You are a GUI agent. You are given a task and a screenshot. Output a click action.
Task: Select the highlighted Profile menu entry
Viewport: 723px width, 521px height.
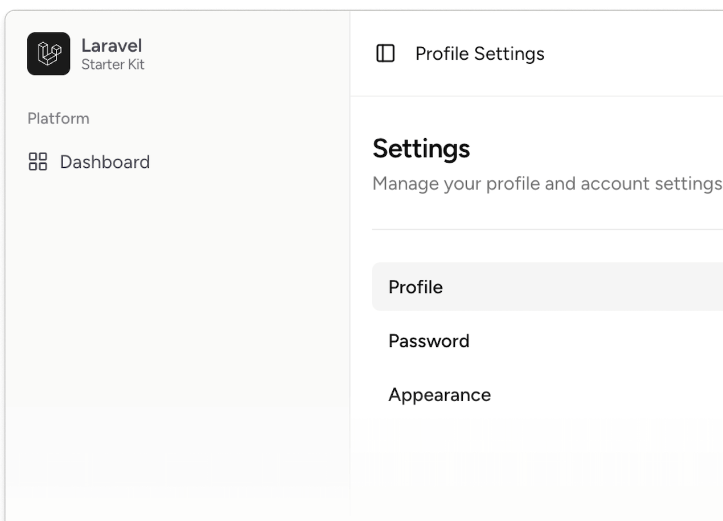pyautogui.click(x=415, y=287)
